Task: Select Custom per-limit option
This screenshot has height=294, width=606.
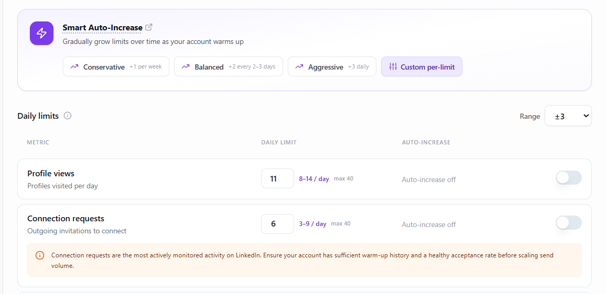Action: click(x=421, y=67)
